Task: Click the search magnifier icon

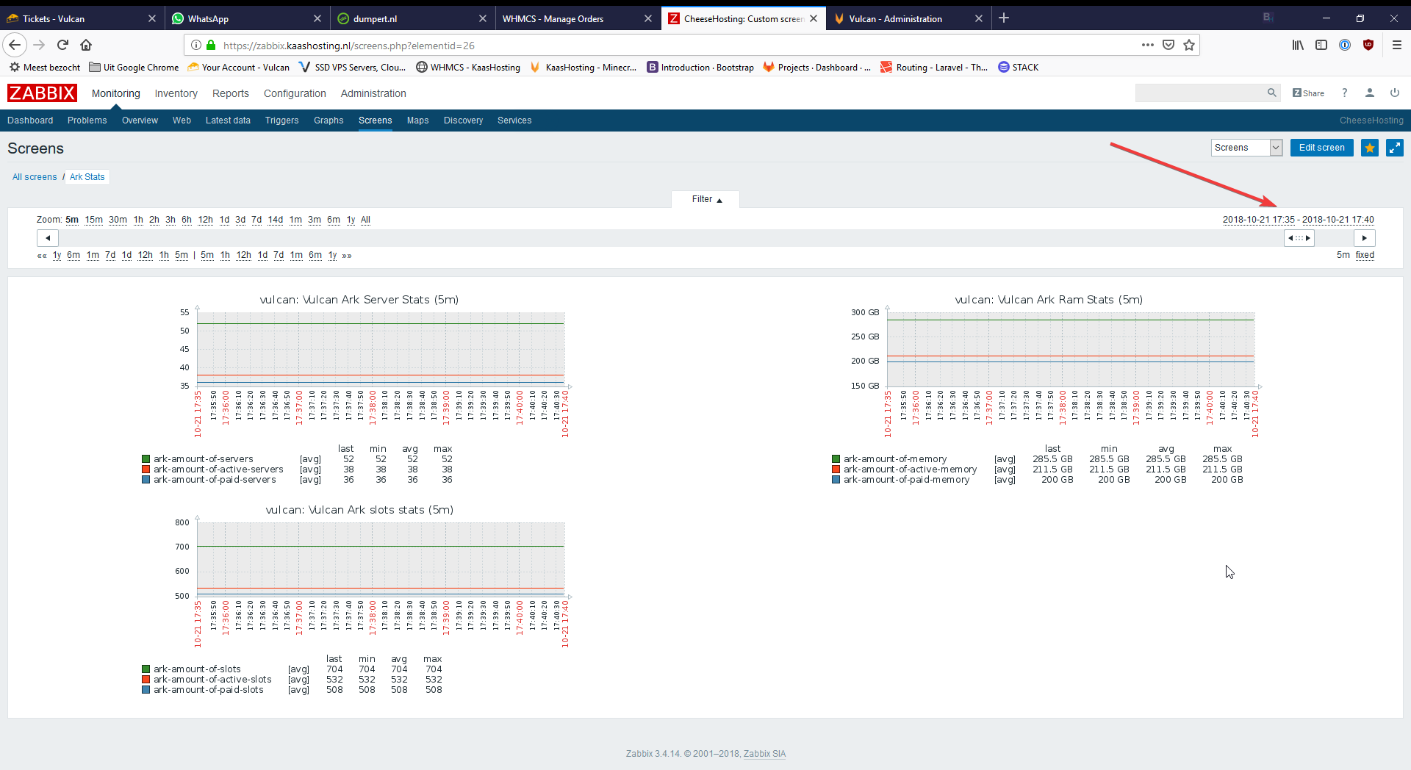Action: tap(1271, 93)
